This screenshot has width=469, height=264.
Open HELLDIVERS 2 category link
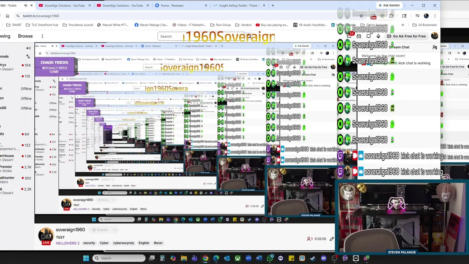click(x=67, y=243)
